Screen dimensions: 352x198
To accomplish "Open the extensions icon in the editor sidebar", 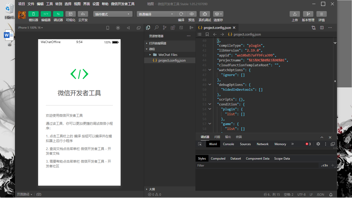I will 173,28.
